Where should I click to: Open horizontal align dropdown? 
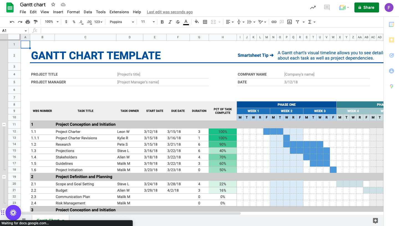[x=229, y=22]
